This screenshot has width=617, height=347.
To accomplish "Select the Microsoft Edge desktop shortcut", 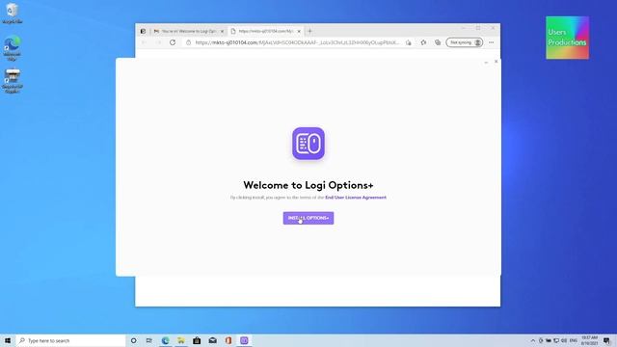I will 13,48.
